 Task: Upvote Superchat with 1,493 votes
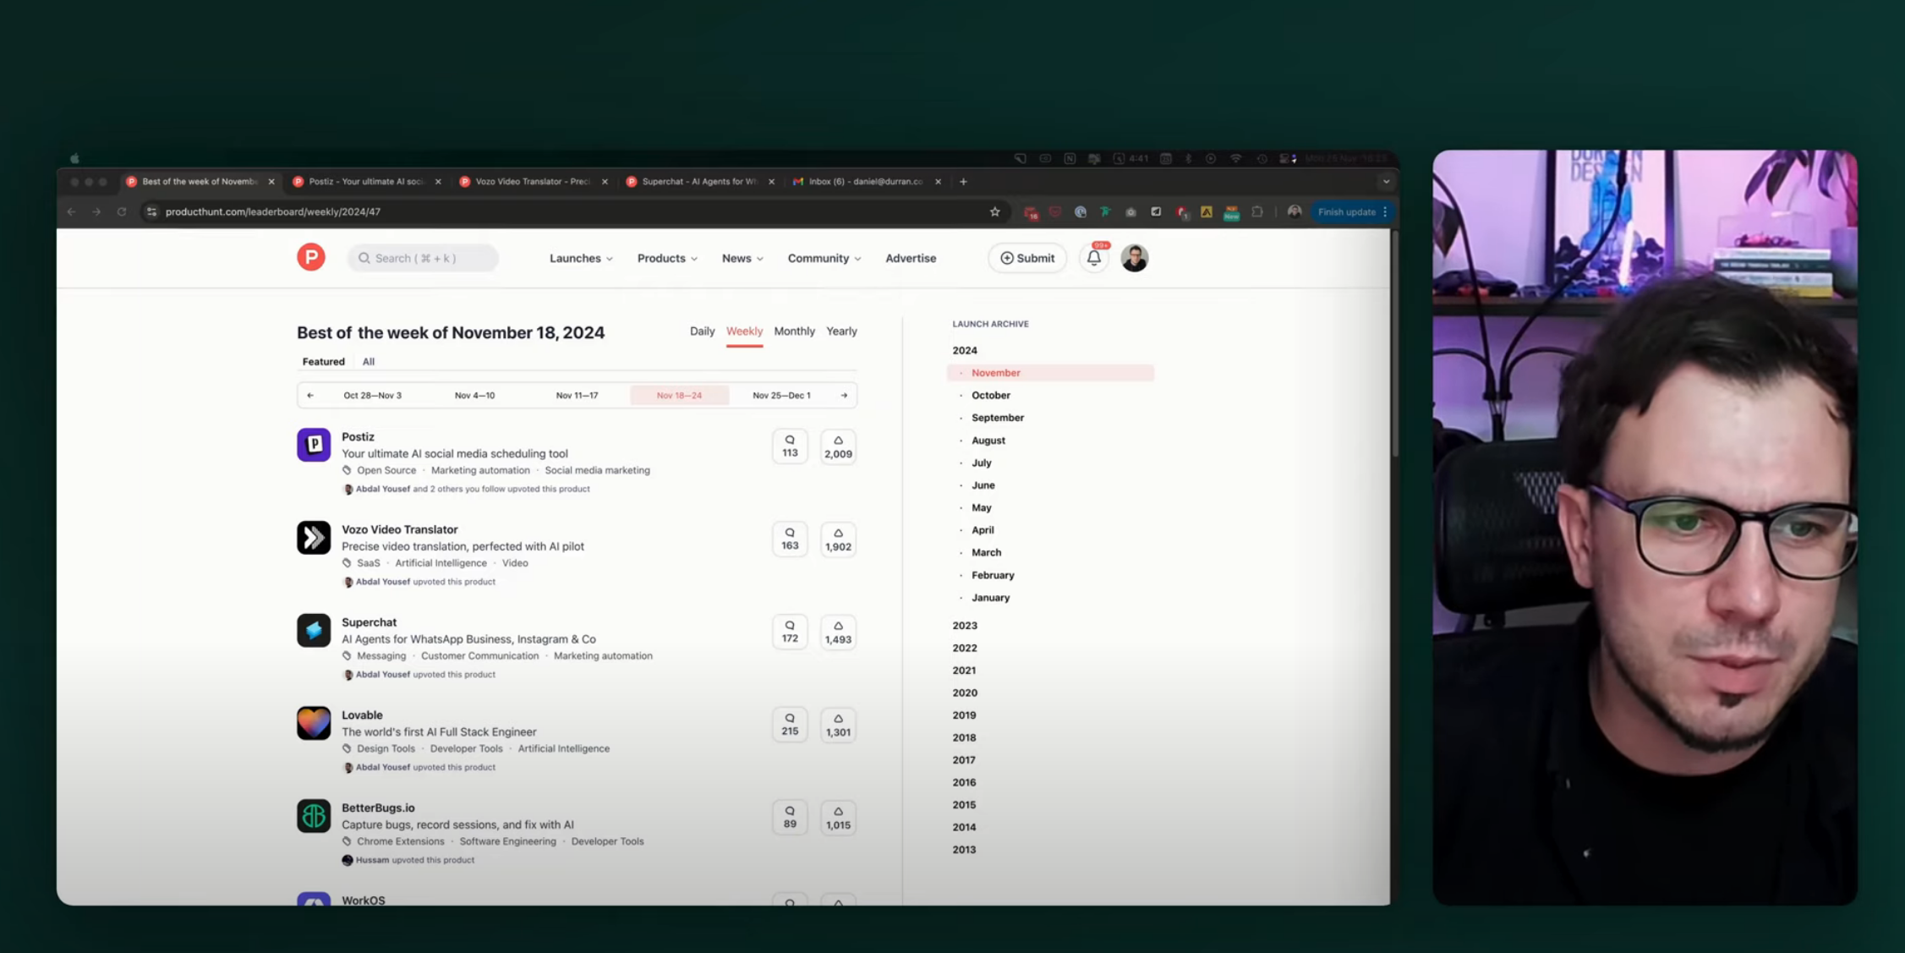[838, 632]
